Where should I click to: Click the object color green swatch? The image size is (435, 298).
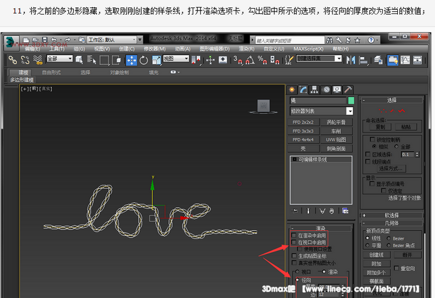351,100
